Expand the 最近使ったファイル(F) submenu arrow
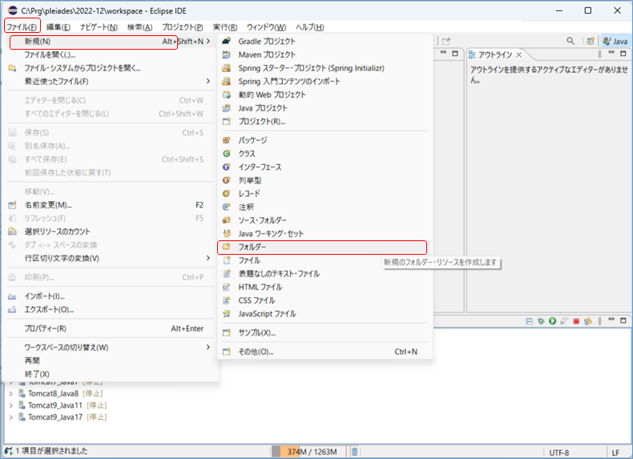633x459 pixels. 208,81
